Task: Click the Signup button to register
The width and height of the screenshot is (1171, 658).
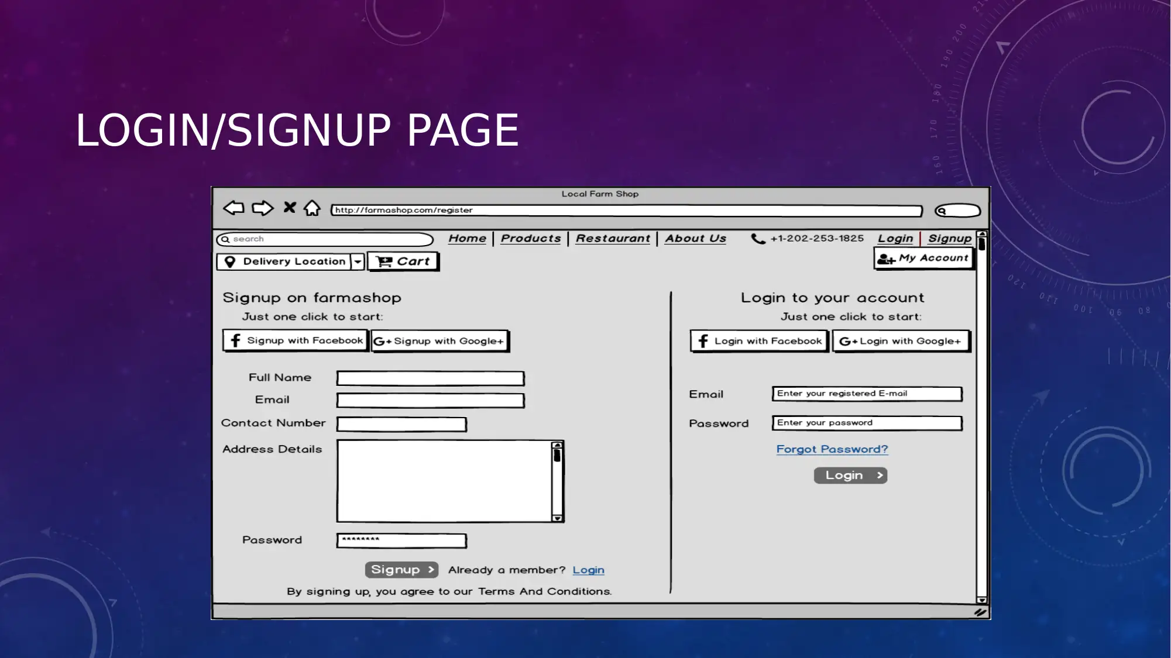Action: coord(400,569)
